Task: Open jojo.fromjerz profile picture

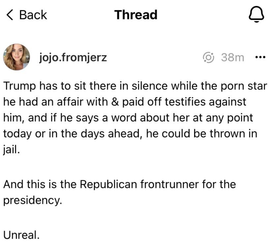Action: pyautogui.click(x=16, y=57)
